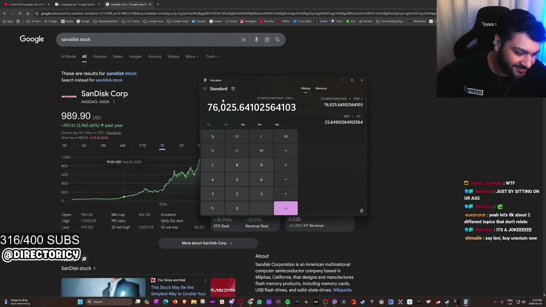Screen dimensions: 546x307
Task: Open the Finance search tab
Action: point(99,56)
